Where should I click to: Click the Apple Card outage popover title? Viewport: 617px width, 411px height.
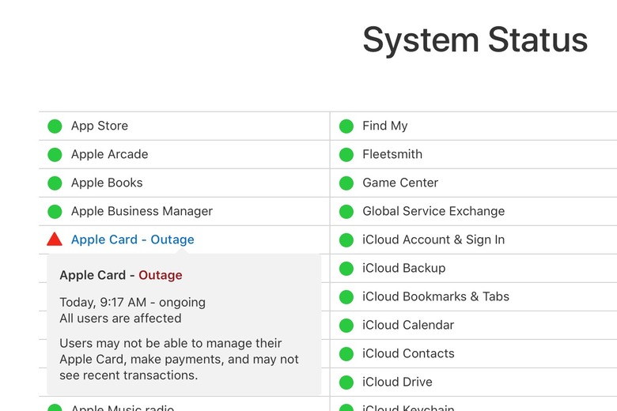(x=121, y=275)
